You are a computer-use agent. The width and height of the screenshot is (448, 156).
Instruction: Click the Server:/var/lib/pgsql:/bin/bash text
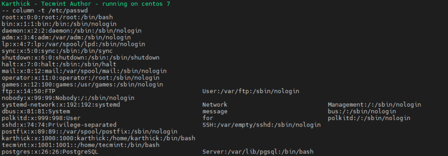pyautogui.click(x=258, y=152)
